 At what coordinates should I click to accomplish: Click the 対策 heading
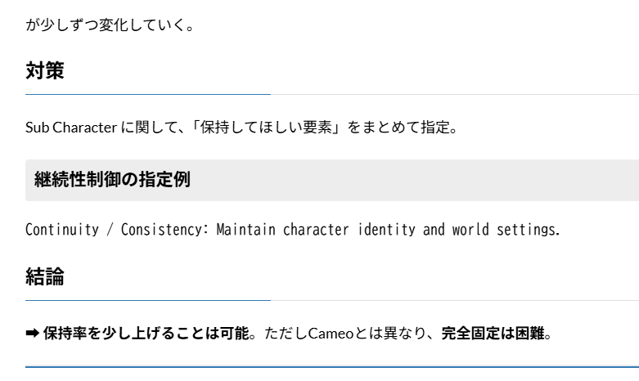point(45,71)
